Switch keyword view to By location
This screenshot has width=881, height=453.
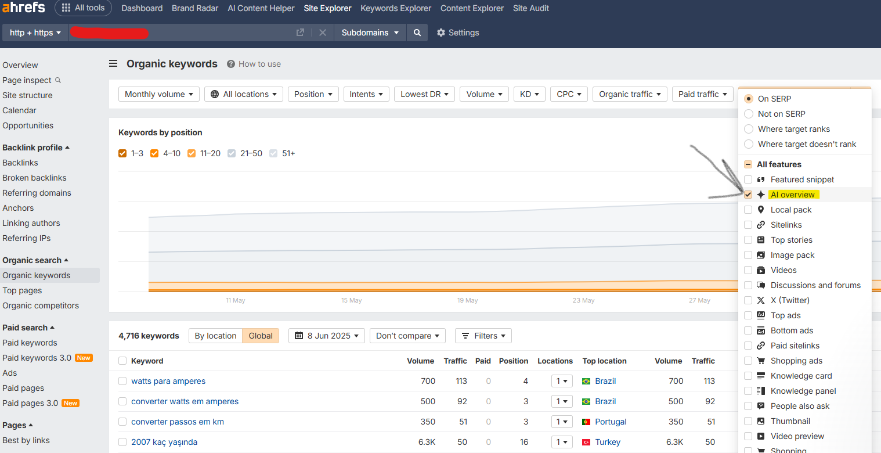(x=215, y=336)
